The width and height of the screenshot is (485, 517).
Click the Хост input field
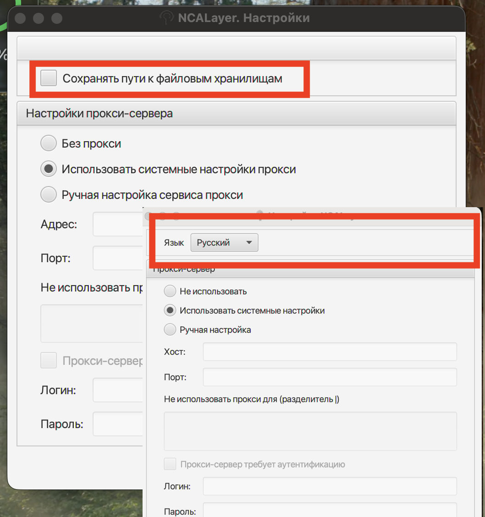tap(330, 352)
